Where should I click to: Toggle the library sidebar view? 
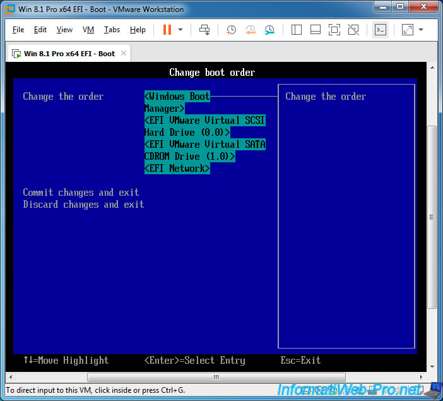pyautogui.click(x=297, y=30)
